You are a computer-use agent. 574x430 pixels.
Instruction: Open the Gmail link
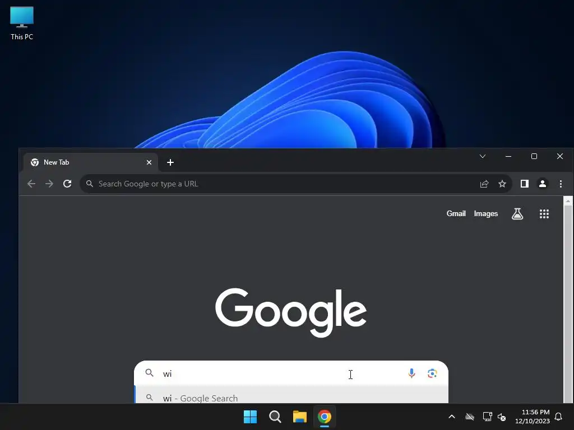(456, 213)
